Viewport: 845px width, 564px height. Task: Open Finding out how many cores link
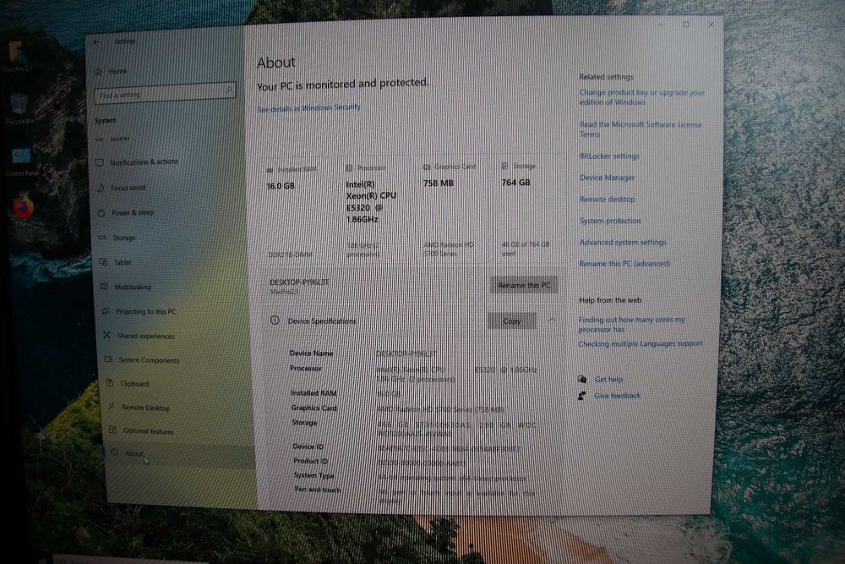click(x=631, y=324)
